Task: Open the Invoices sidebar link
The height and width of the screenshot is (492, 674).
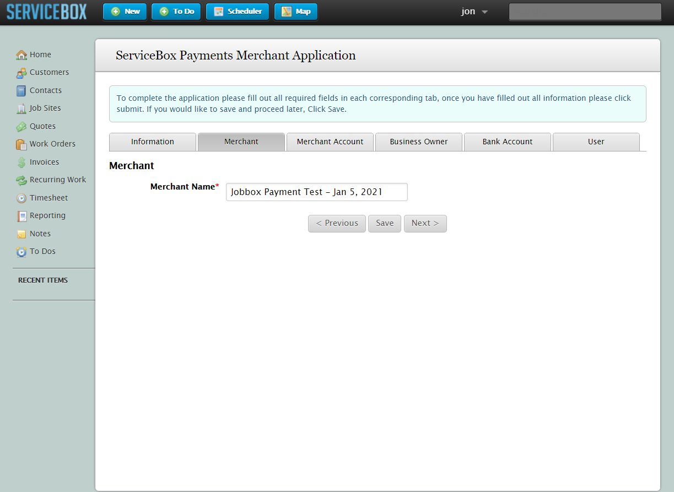Action: click(44, 162)
